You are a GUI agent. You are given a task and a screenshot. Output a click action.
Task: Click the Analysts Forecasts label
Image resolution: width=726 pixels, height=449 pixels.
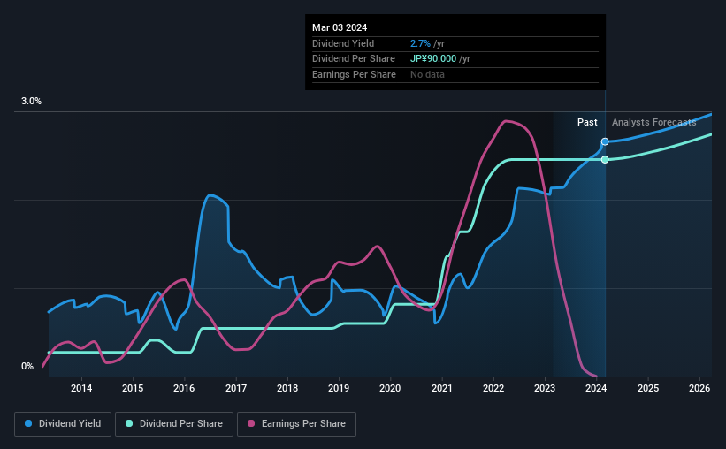point(653,122)
